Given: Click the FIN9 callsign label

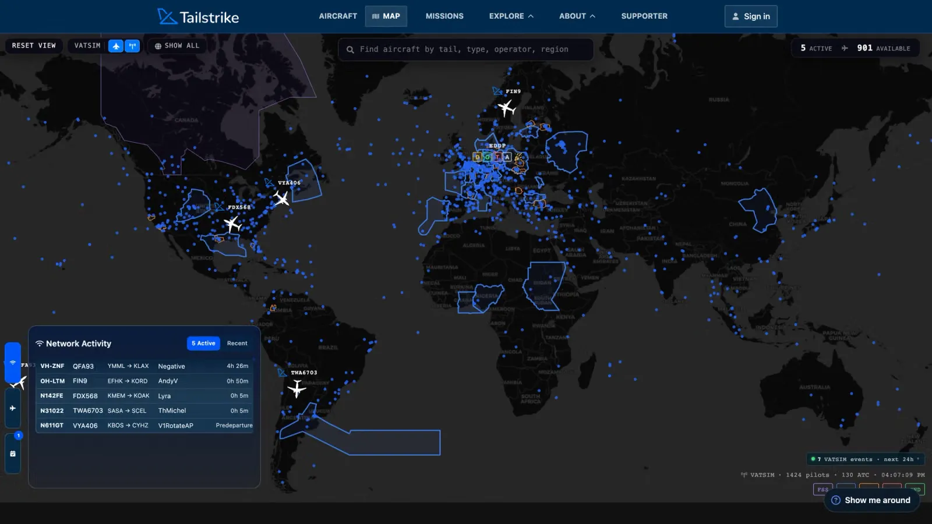Looking at the screenshot, I should (513, 91).
